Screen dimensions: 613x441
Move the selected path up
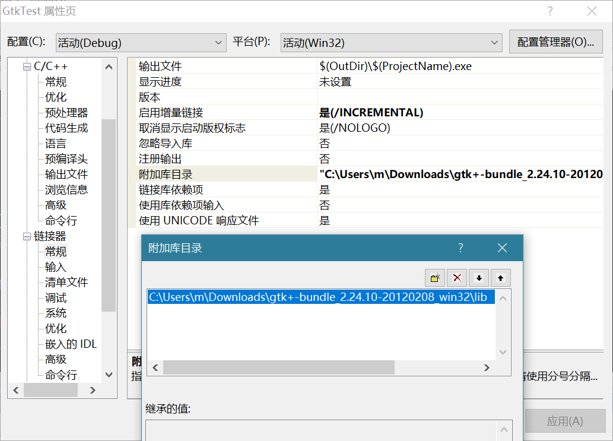point(500,278)
